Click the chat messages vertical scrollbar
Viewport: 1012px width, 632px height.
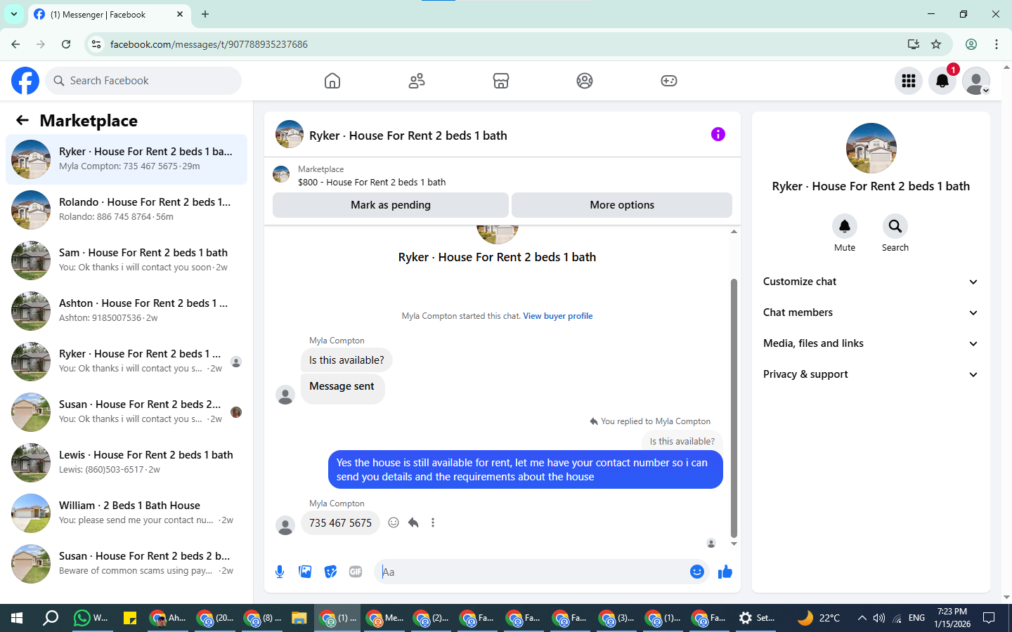coord(734,407)
